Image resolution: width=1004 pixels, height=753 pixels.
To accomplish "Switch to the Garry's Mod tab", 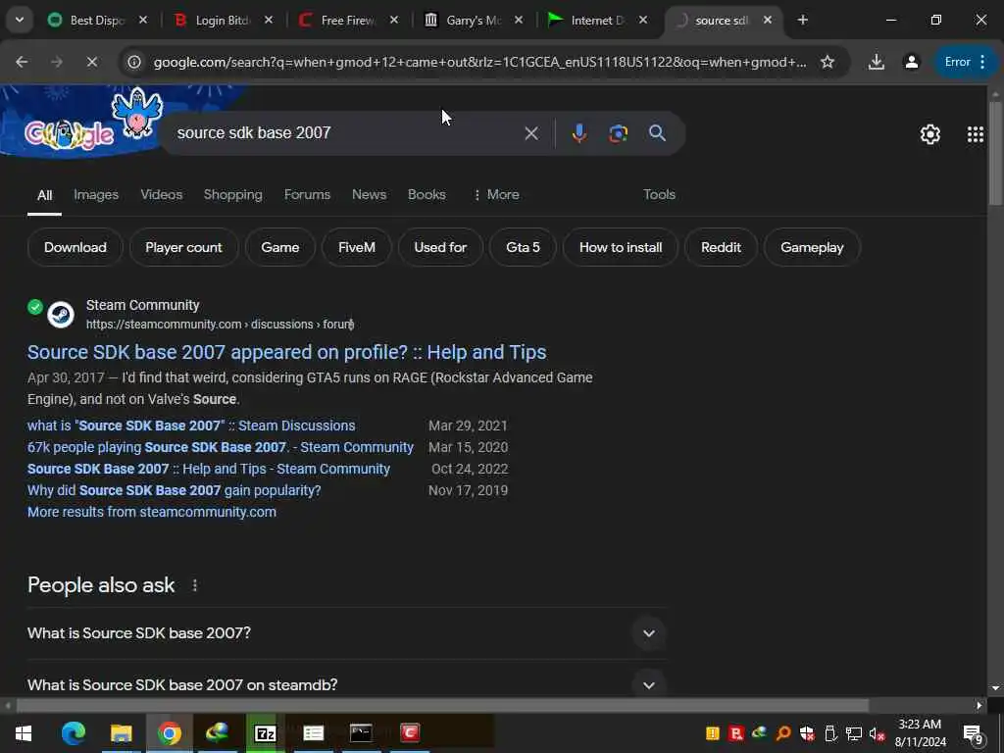I will 473,21.
